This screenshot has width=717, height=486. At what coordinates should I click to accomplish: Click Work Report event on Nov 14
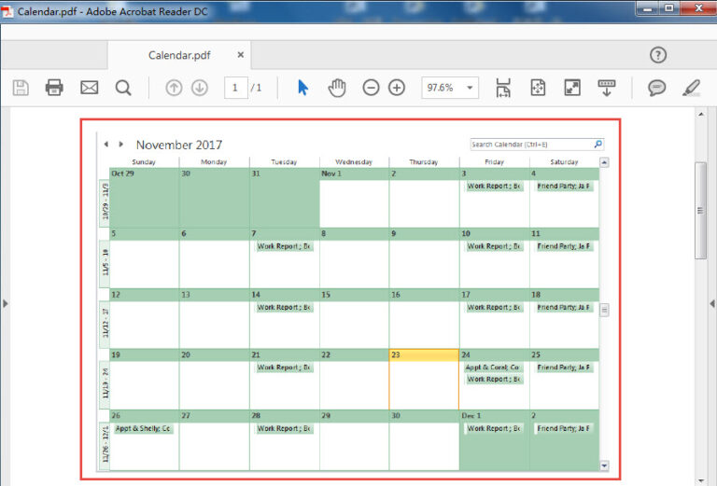point(284,308)
